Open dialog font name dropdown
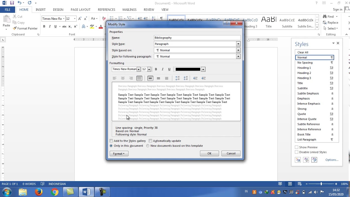Screen dimensions: 350x197 (138, 69)
